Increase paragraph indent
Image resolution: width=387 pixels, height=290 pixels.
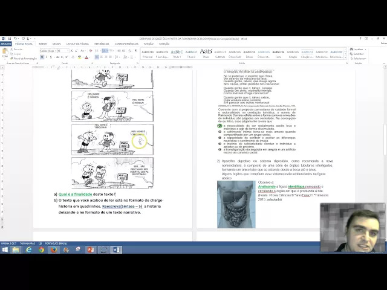[x=123, y=51]
